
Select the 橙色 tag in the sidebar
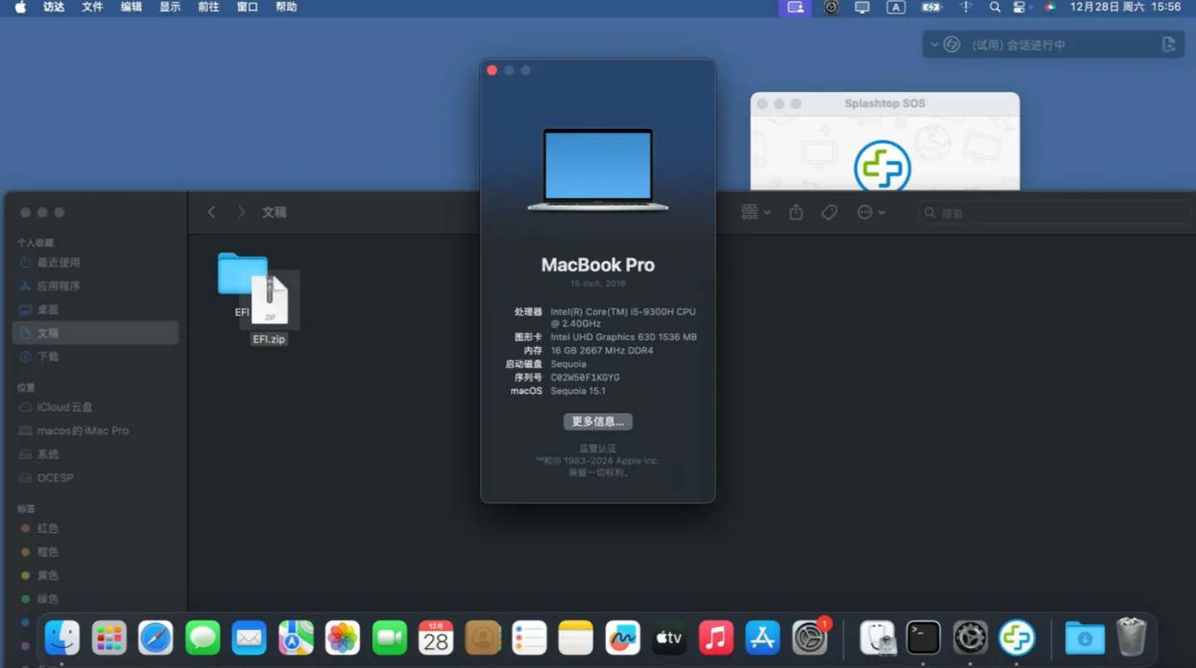[47, 552]
